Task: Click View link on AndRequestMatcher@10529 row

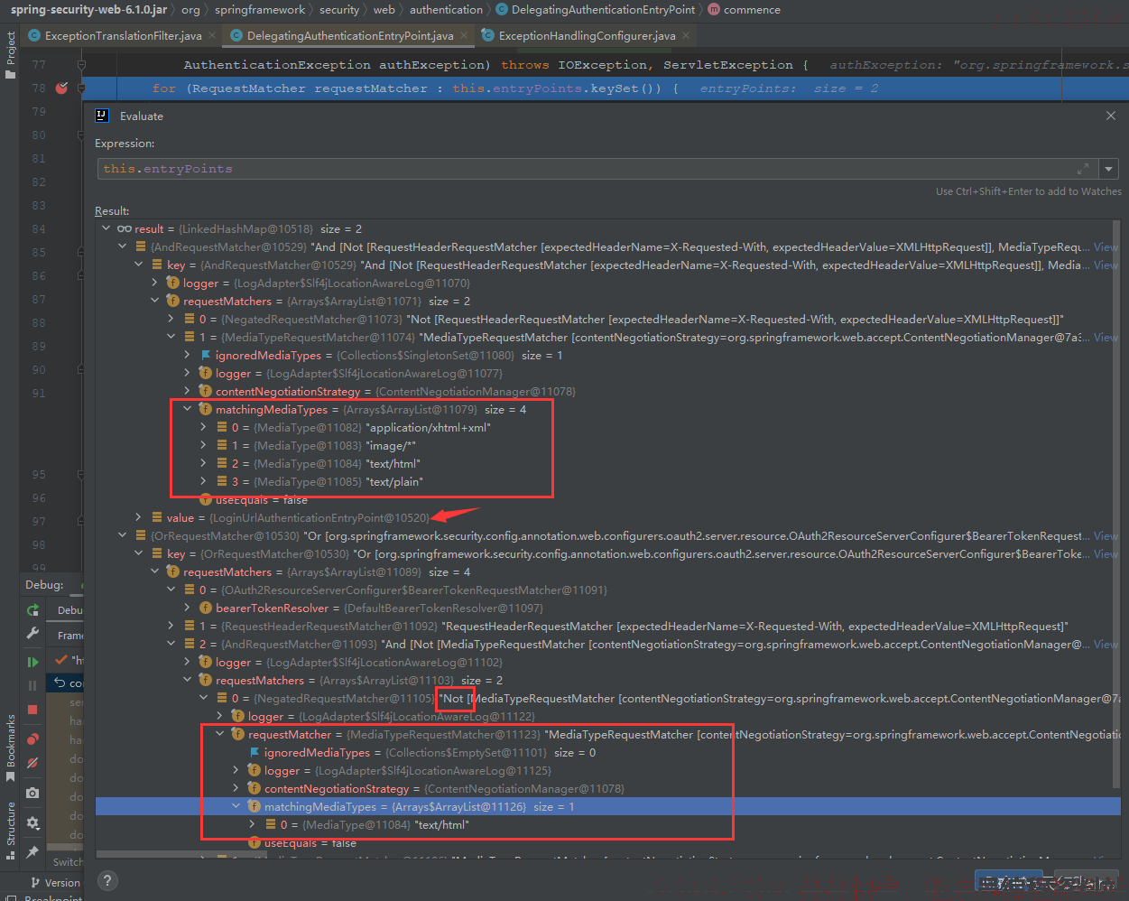Action: click(x=1106, y=247)
